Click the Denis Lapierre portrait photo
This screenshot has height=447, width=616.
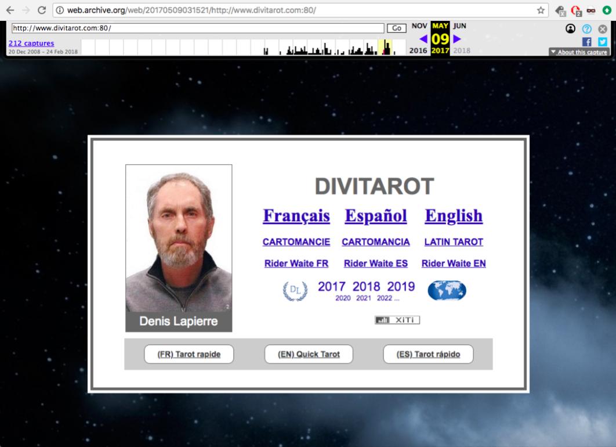point(179,238)
